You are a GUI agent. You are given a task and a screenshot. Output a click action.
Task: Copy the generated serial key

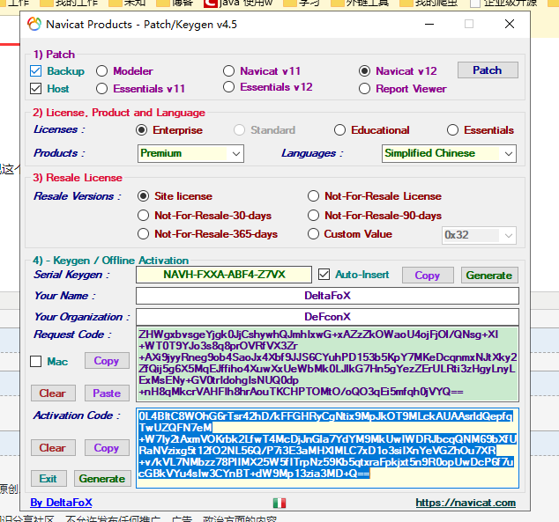tap(428, 275)
